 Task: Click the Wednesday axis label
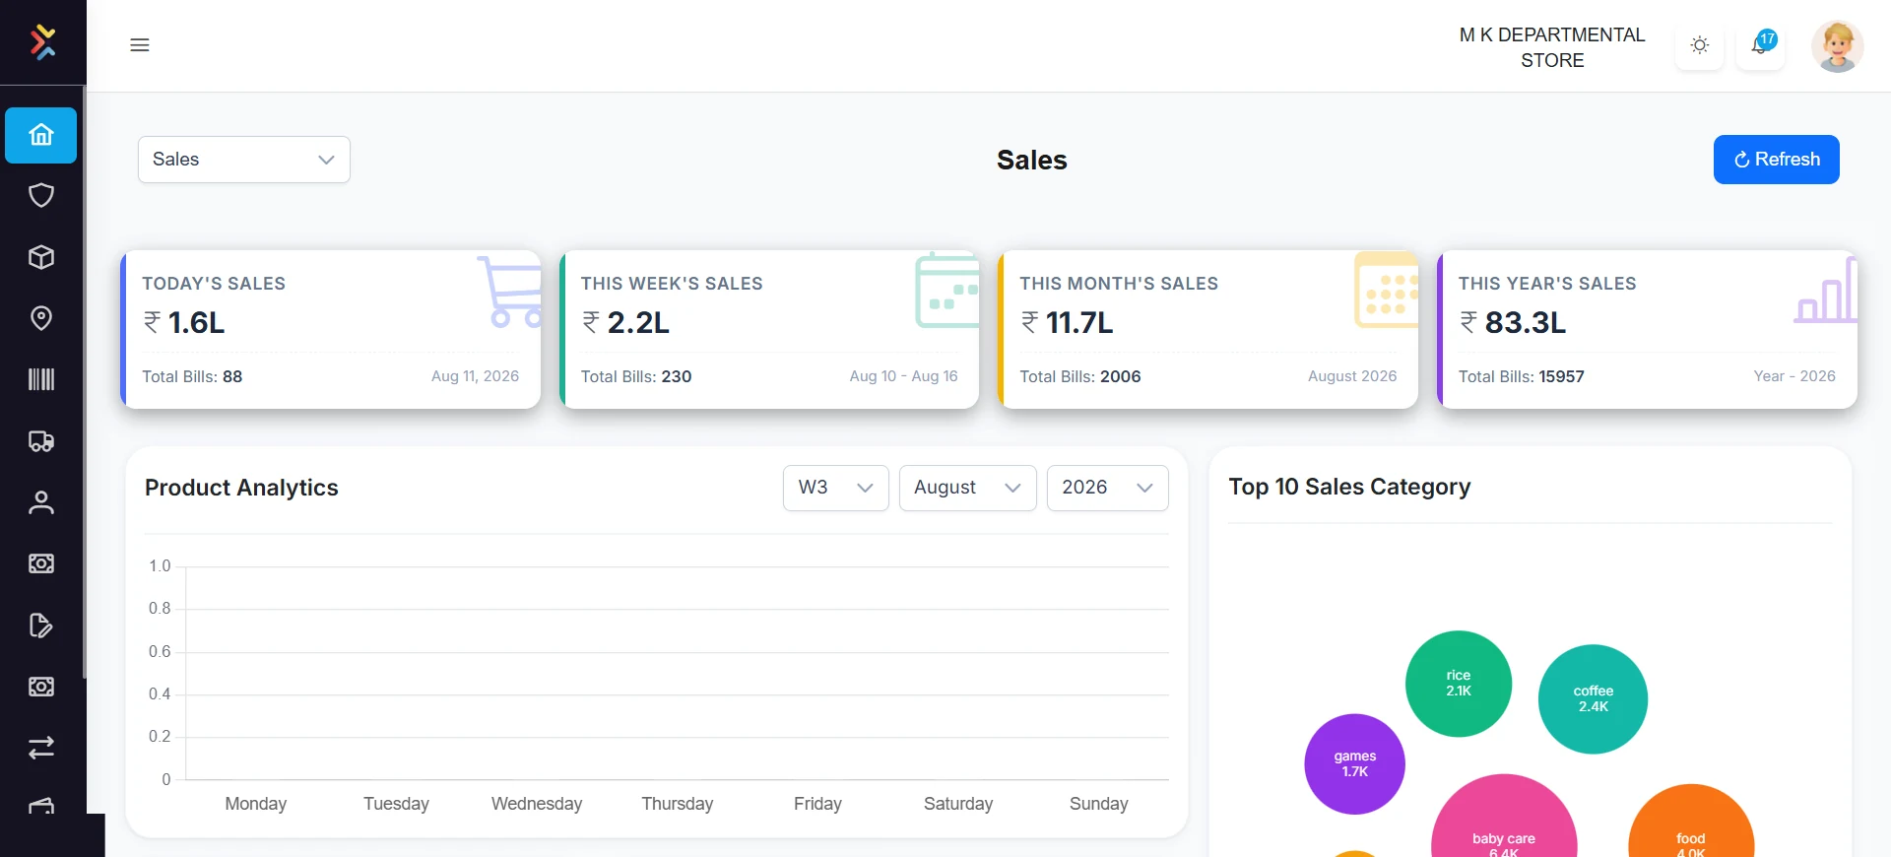[x=537, y=804]
